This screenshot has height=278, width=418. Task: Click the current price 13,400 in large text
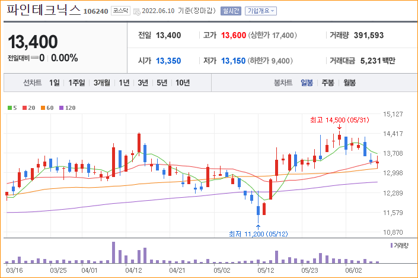33,42
